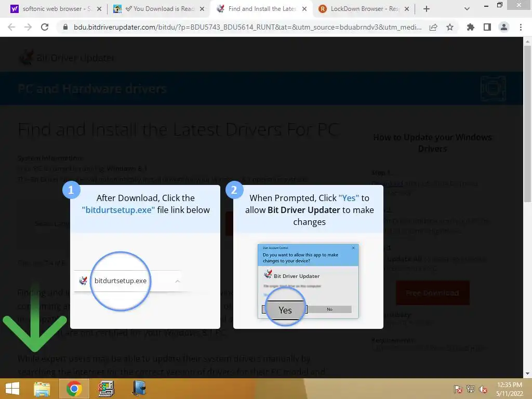The image size is (532, 399).
Task: Click the Download link in Step 1
Action: pyautogui.click(x=387, y=183)
